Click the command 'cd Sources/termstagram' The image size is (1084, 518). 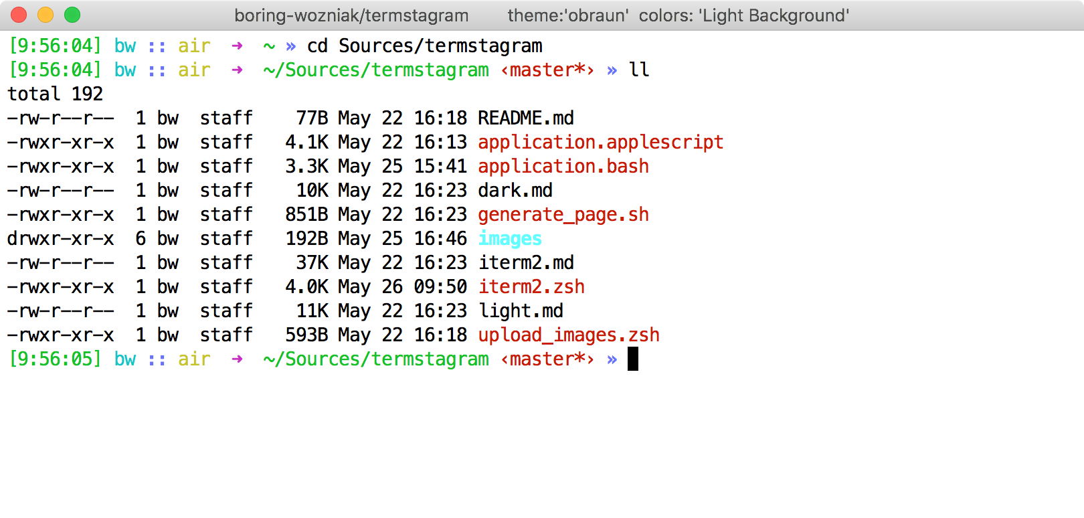pyautogui.click(x=425, y=46)
